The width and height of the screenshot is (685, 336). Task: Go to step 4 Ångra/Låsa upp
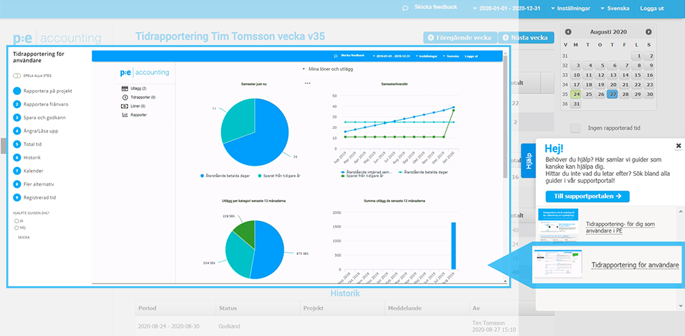coord(36,131)
